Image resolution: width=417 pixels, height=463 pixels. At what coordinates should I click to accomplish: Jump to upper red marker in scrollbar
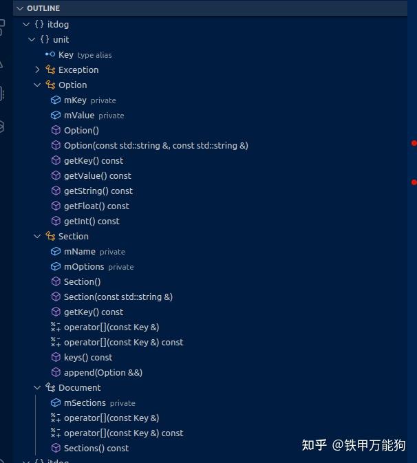click(x=414, y=143)
